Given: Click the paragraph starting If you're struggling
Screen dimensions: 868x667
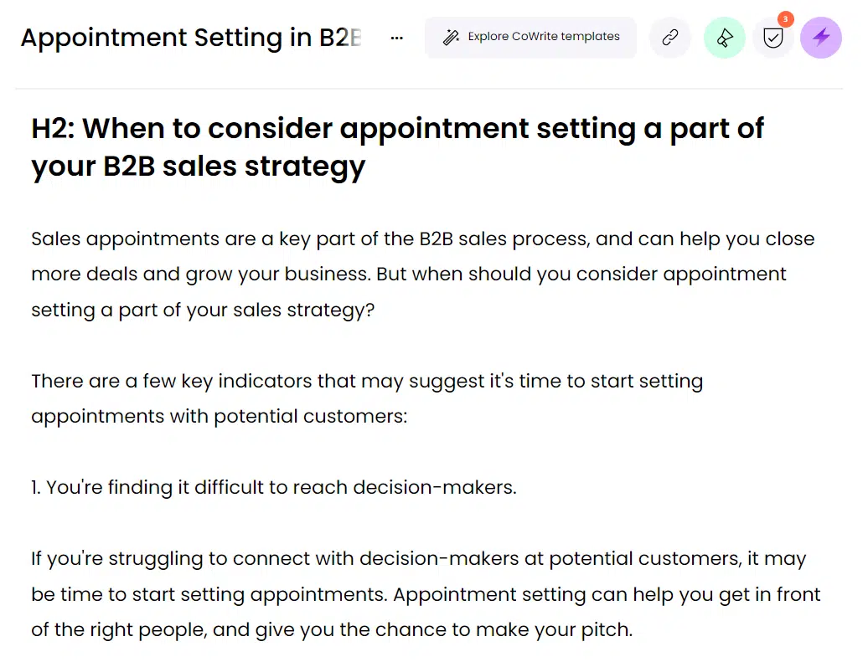Looking at the screenshot, I should [x=426, y=594].
